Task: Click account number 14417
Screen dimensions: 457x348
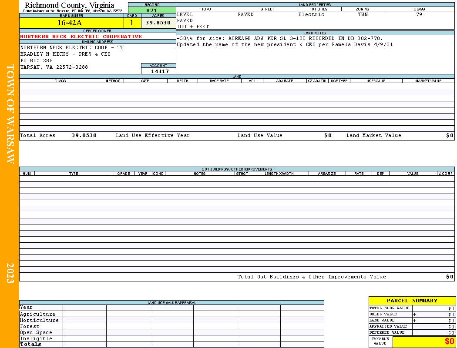Action: 160,71
